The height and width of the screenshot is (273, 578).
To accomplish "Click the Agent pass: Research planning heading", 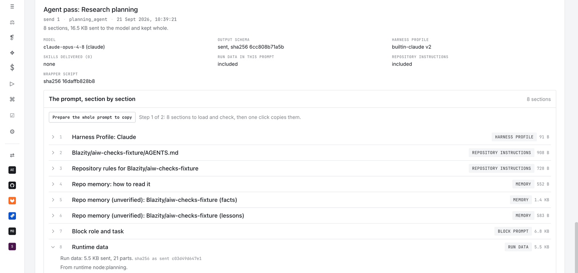I will point(91,10).
